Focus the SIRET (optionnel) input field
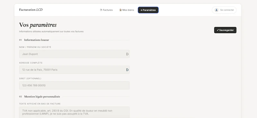Screen dimensions: 257x118 [x=74, y=85]
